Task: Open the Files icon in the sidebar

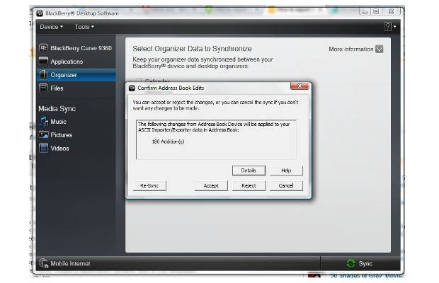Action: pos(43,88)
